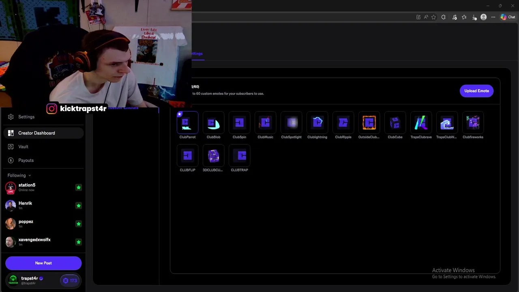519x292 pixels.
Task: Select the ClubMusic emote
Action: (265, 123)
